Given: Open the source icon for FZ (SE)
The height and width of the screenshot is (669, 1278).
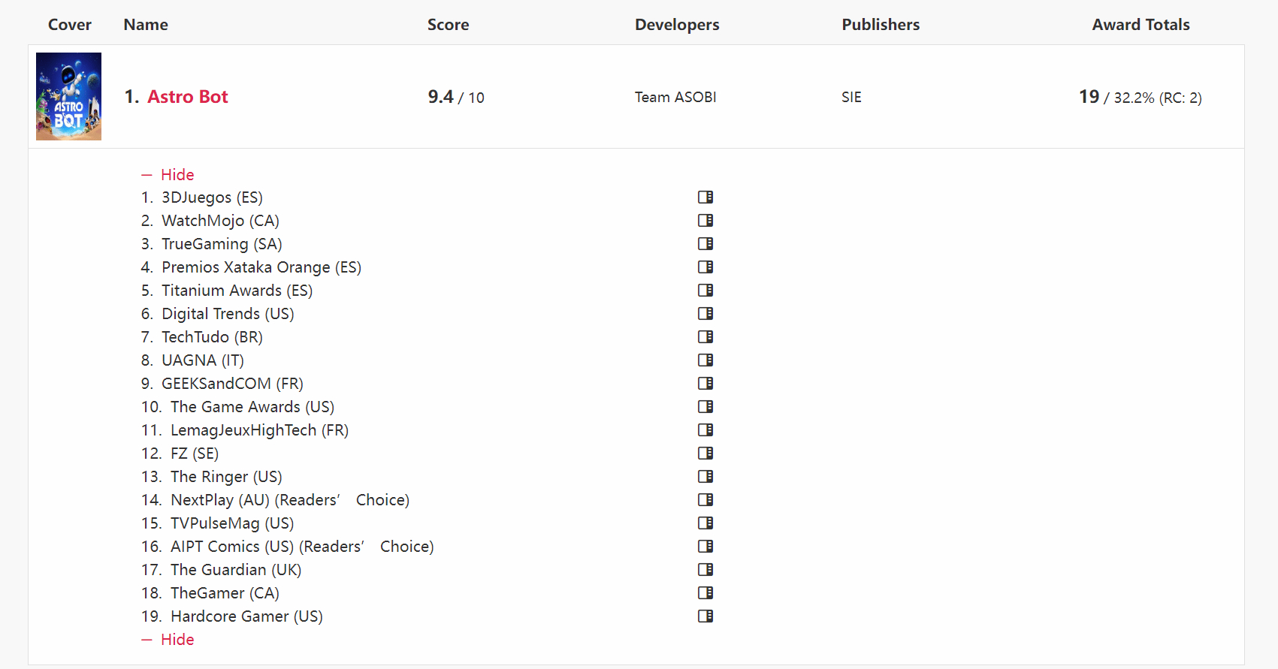Looking at the screenshot, I should (x=705, y=454).
